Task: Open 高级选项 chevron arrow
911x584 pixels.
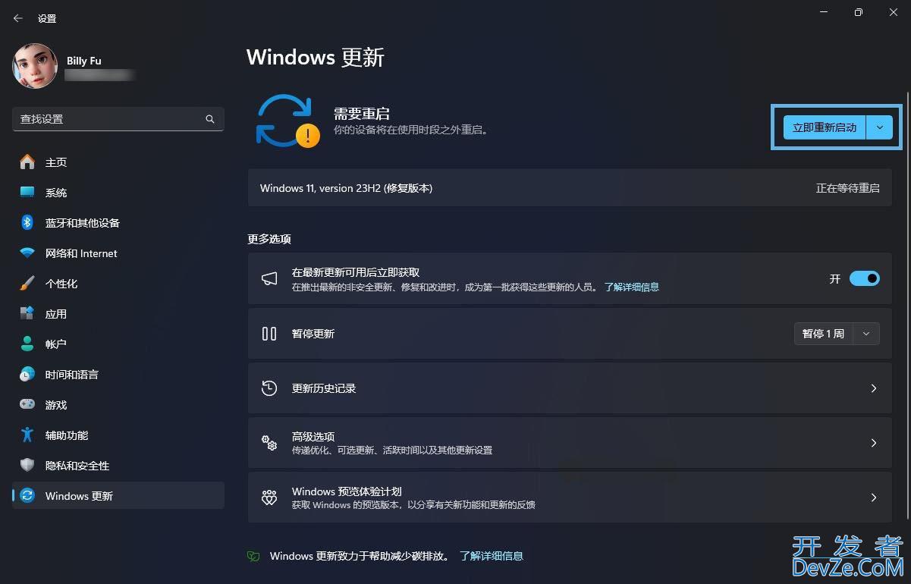Action: pos(873,443)
